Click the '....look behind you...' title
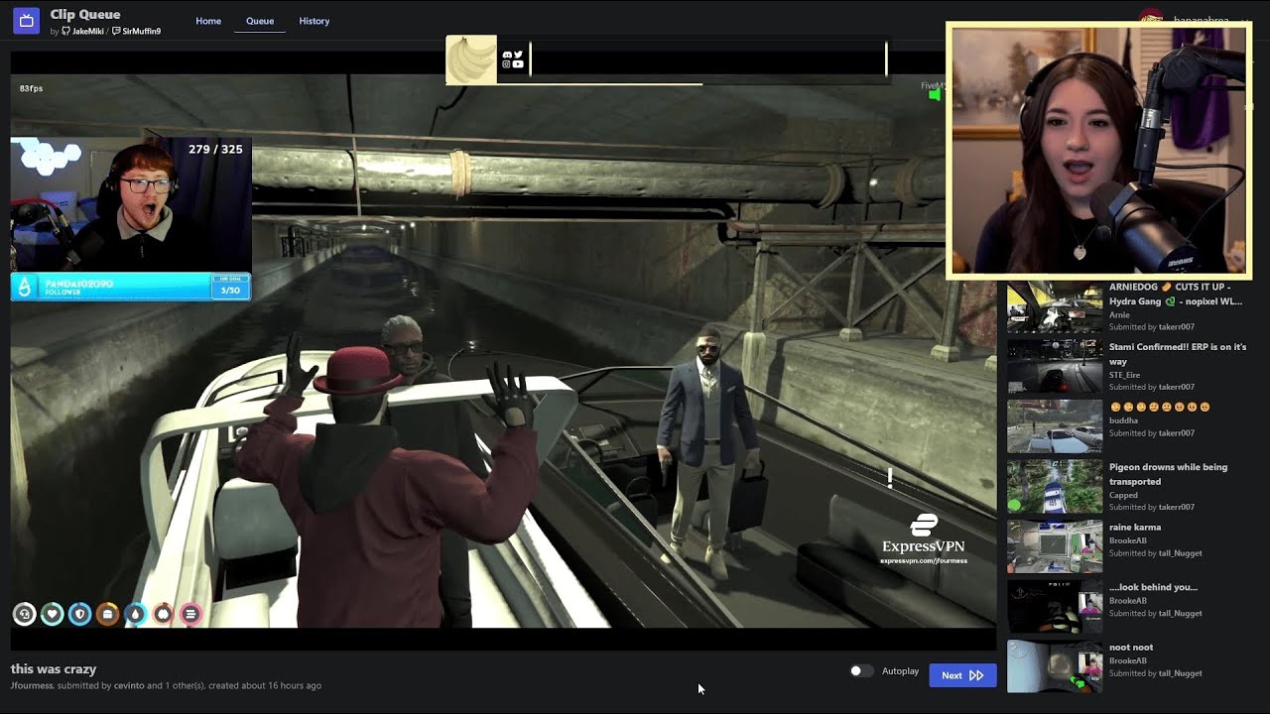This screenshot has height=714, width=1270. (1153, 587)
